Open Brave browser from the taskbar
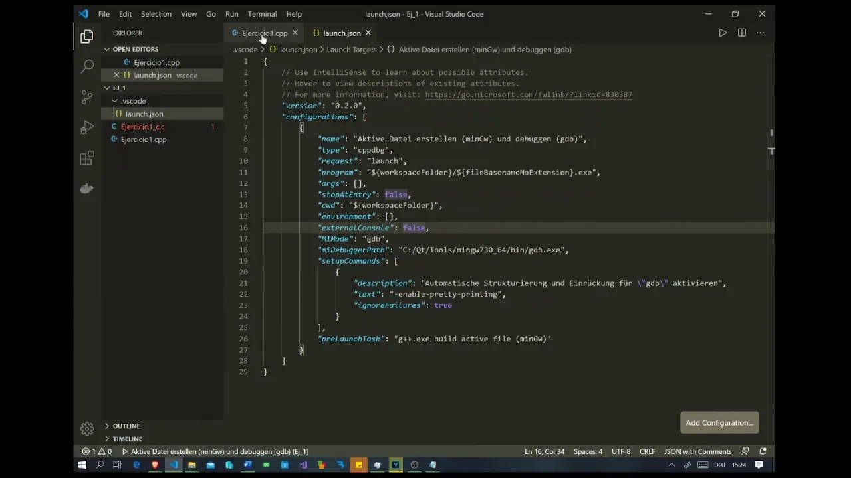The height and width of the screenshot is (478, 851). click(x=155, y=465)
